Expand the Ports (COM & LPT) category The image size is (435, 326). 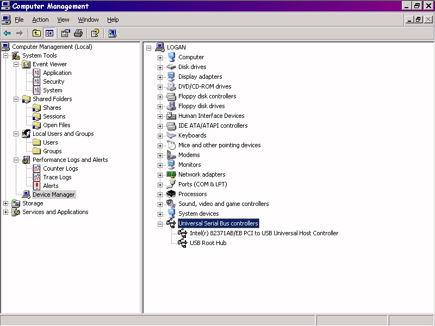pos(160,185)
